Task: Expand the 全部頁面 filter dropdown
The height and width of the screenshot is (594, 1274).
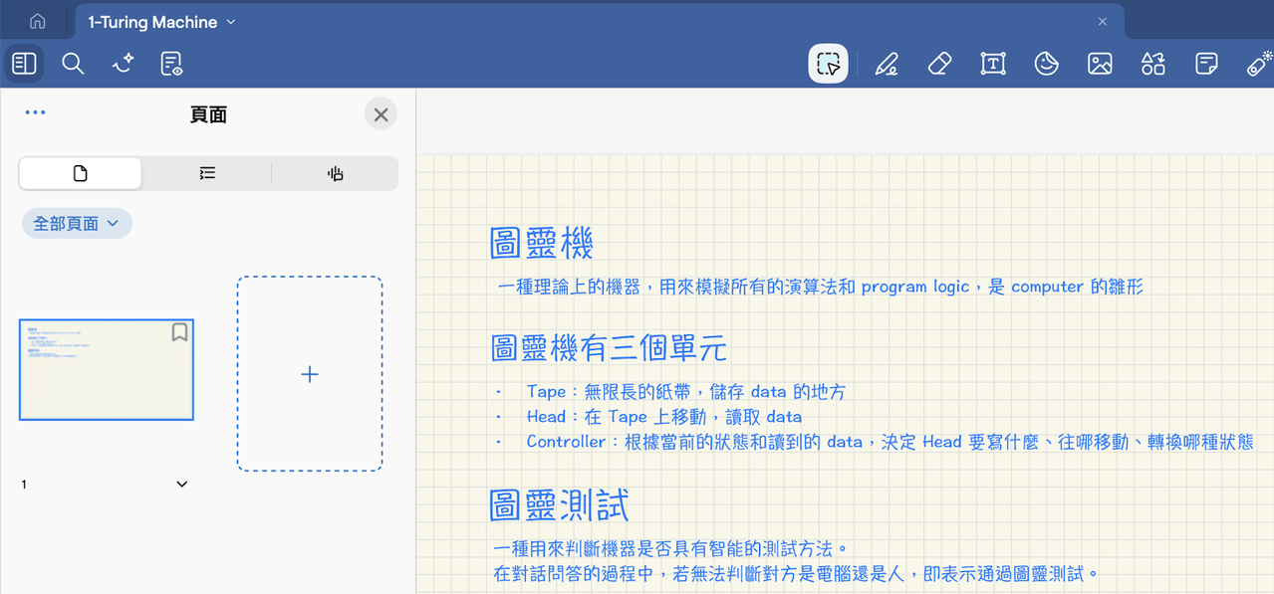Action: 77,224
